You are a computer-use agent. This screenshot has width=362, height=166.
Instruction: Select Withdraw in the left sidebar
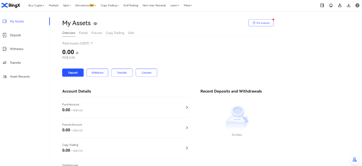[17, 49]
